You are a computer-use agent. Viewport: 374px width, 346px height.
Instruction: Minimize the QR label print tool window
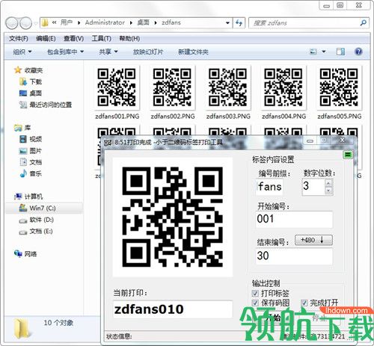pos(310,140)
